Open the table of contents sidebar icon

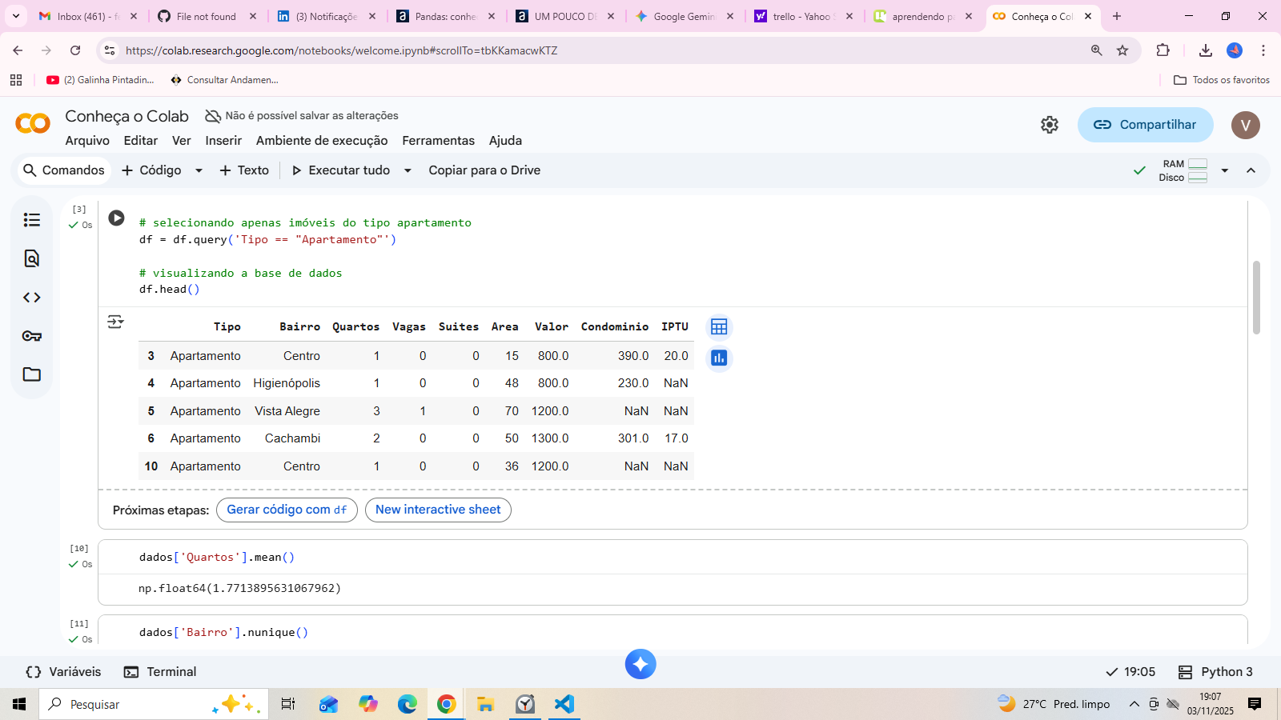click(x=32, y=220)
